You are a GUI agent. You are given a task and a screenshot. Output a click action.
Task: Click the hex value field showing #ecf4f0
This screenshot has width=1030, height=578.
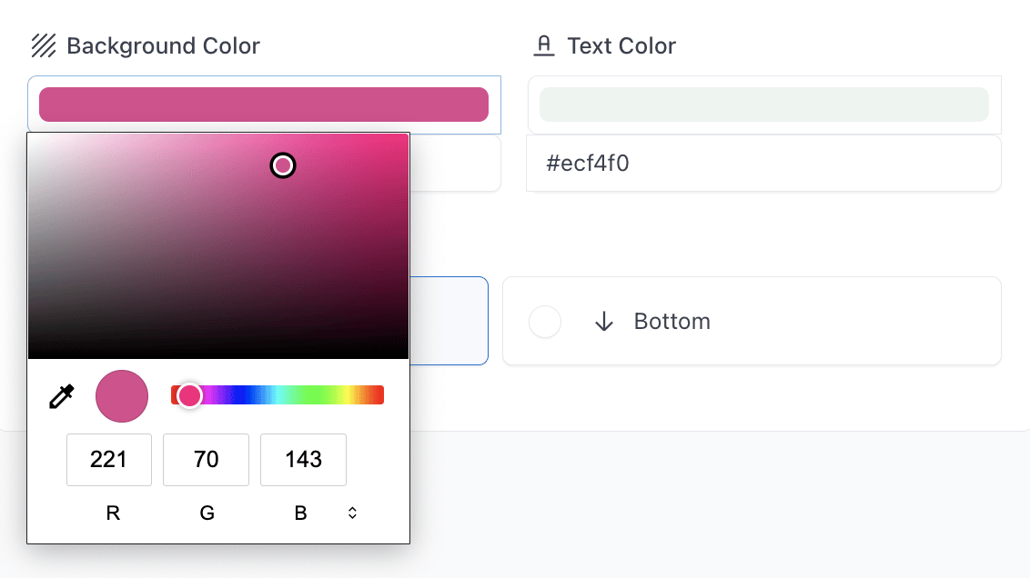[764, 164]
